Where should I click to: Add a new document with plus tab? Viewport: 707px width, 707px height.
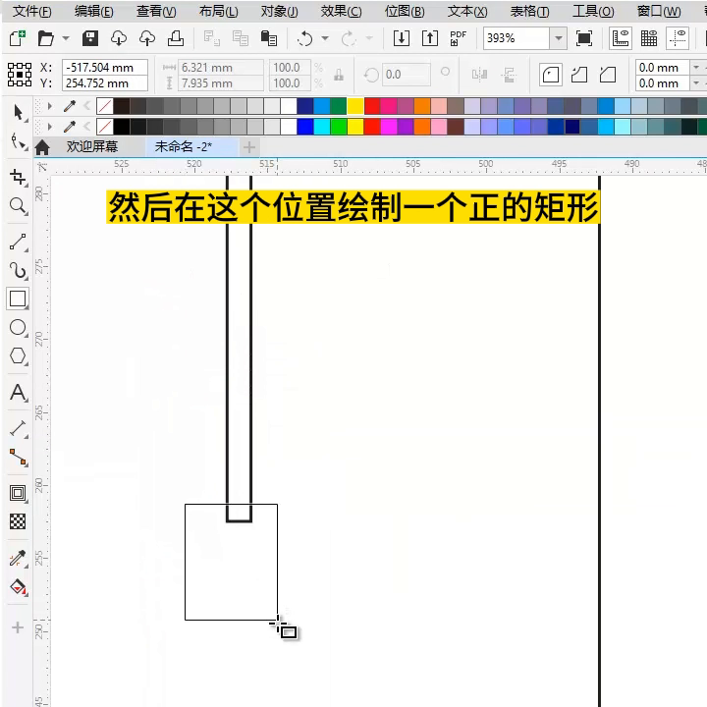point(249,147)
